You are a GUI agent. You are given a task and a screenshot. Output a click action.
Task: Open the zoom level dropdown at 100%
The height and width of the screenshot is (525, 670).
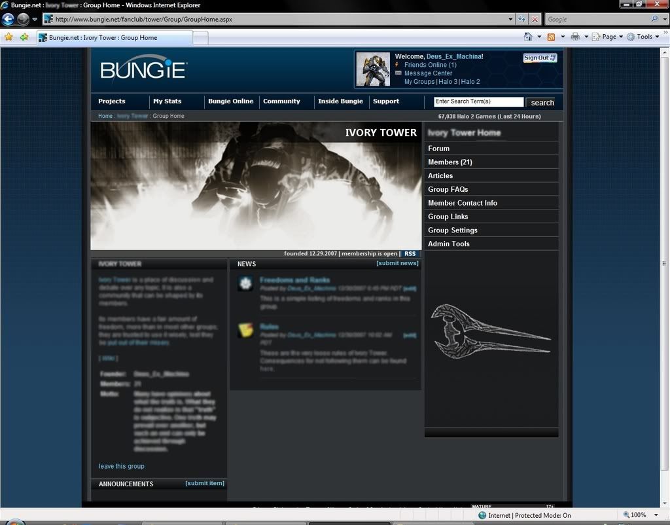tap(656, 515)
